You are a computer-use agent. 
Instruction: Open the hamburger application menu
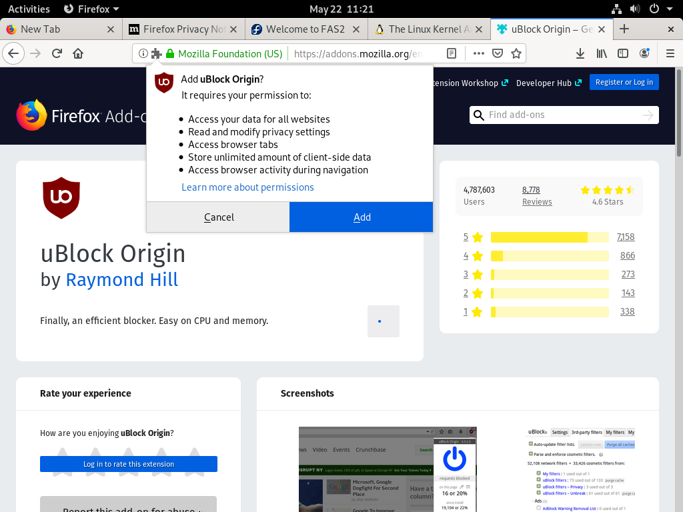click(x=670, y=53)
